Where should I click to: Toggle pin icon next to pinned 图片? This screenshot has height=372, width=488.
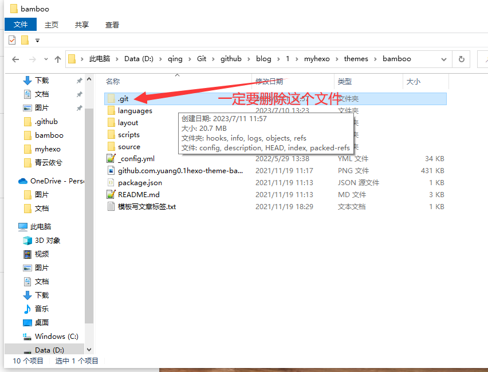pos(80,108)
